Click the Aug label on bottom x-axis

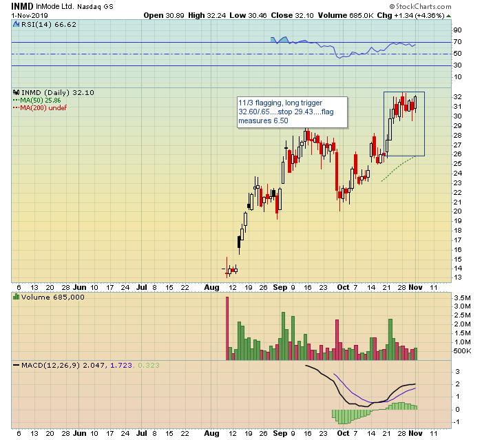(x=212, y=434)
